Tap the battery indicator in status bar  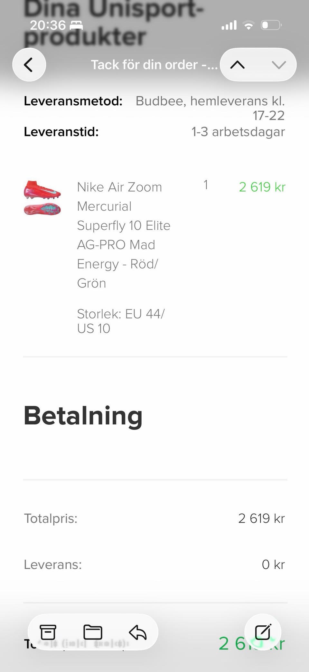(x=271, y=25)
